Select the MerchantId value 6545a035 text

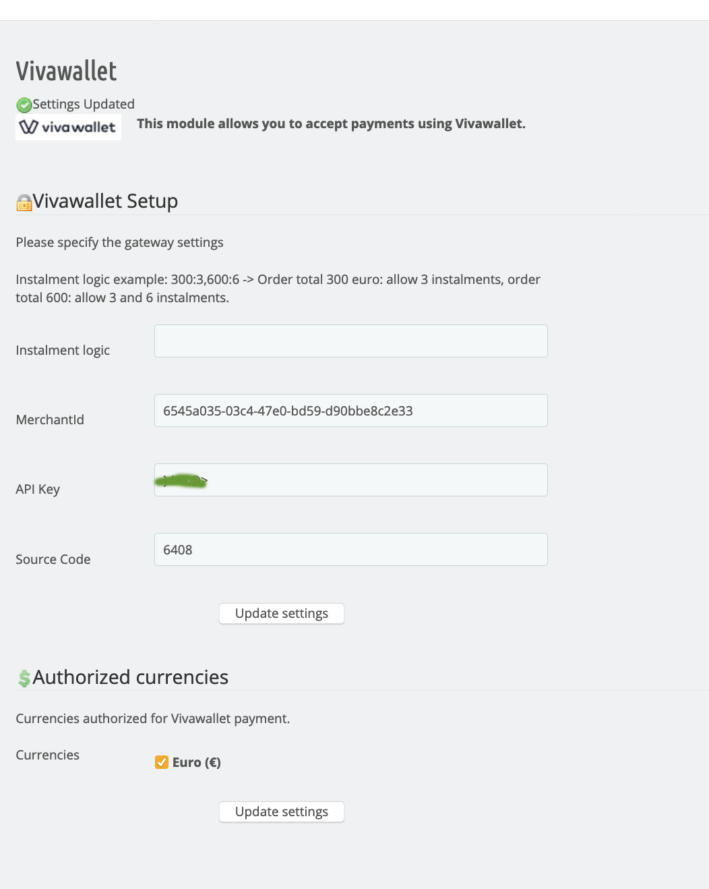[x=288, y=410]
